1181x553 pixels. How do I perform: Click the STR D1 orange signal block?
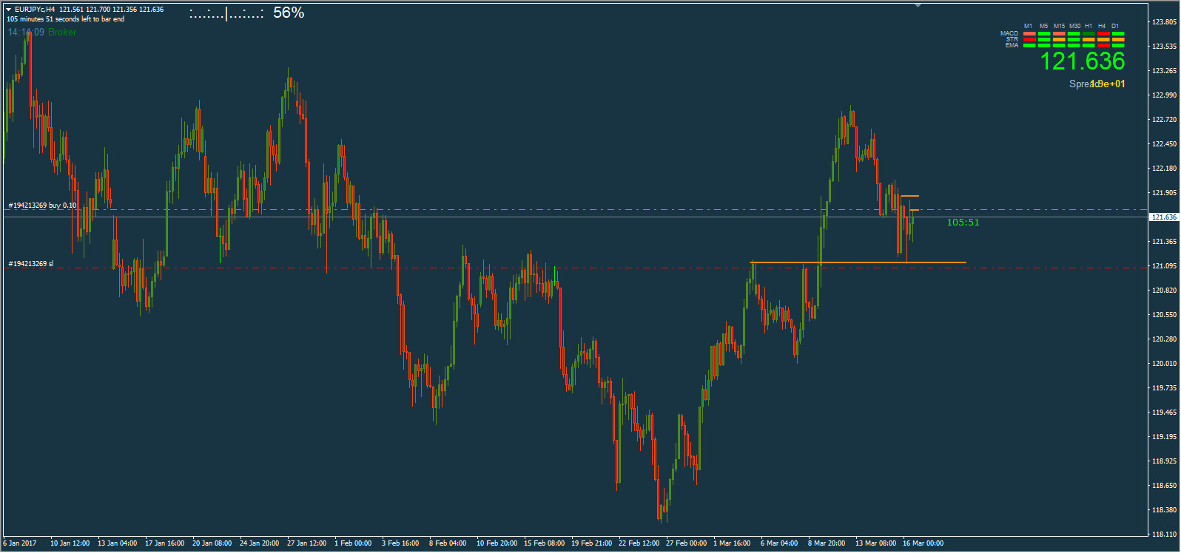1118,39
